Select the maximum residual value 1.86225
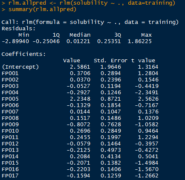 click(x=140, y=41)
